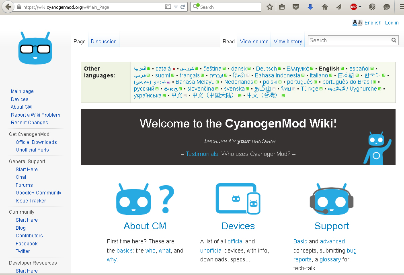Viewport: 404px width, 275px height.
Task: Open the View source tab
Action: (254, 41)
